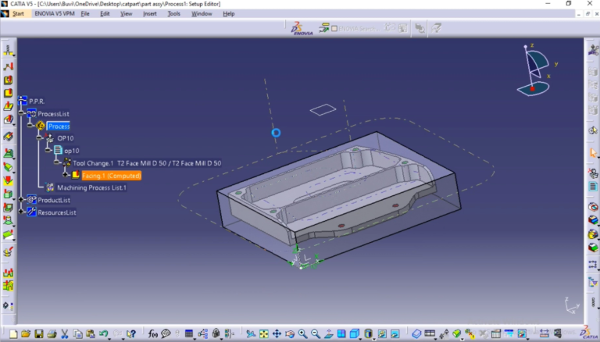The height and width of the screenshot is (342, 600).
Task: Open the View menu
Action: 127,13
